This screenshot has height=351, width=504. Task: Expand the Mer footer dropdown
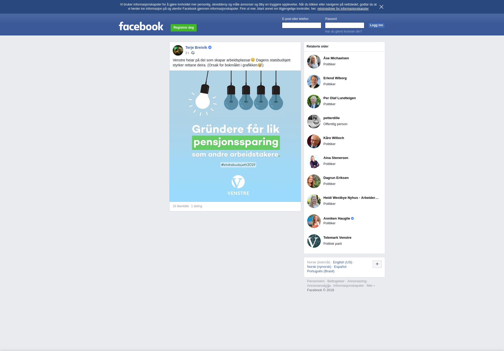click(371, 286)
